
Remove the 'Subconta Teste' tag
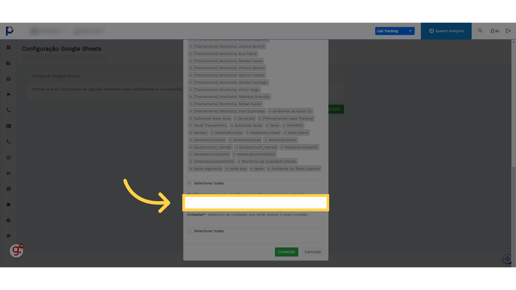tap(232, 125)
